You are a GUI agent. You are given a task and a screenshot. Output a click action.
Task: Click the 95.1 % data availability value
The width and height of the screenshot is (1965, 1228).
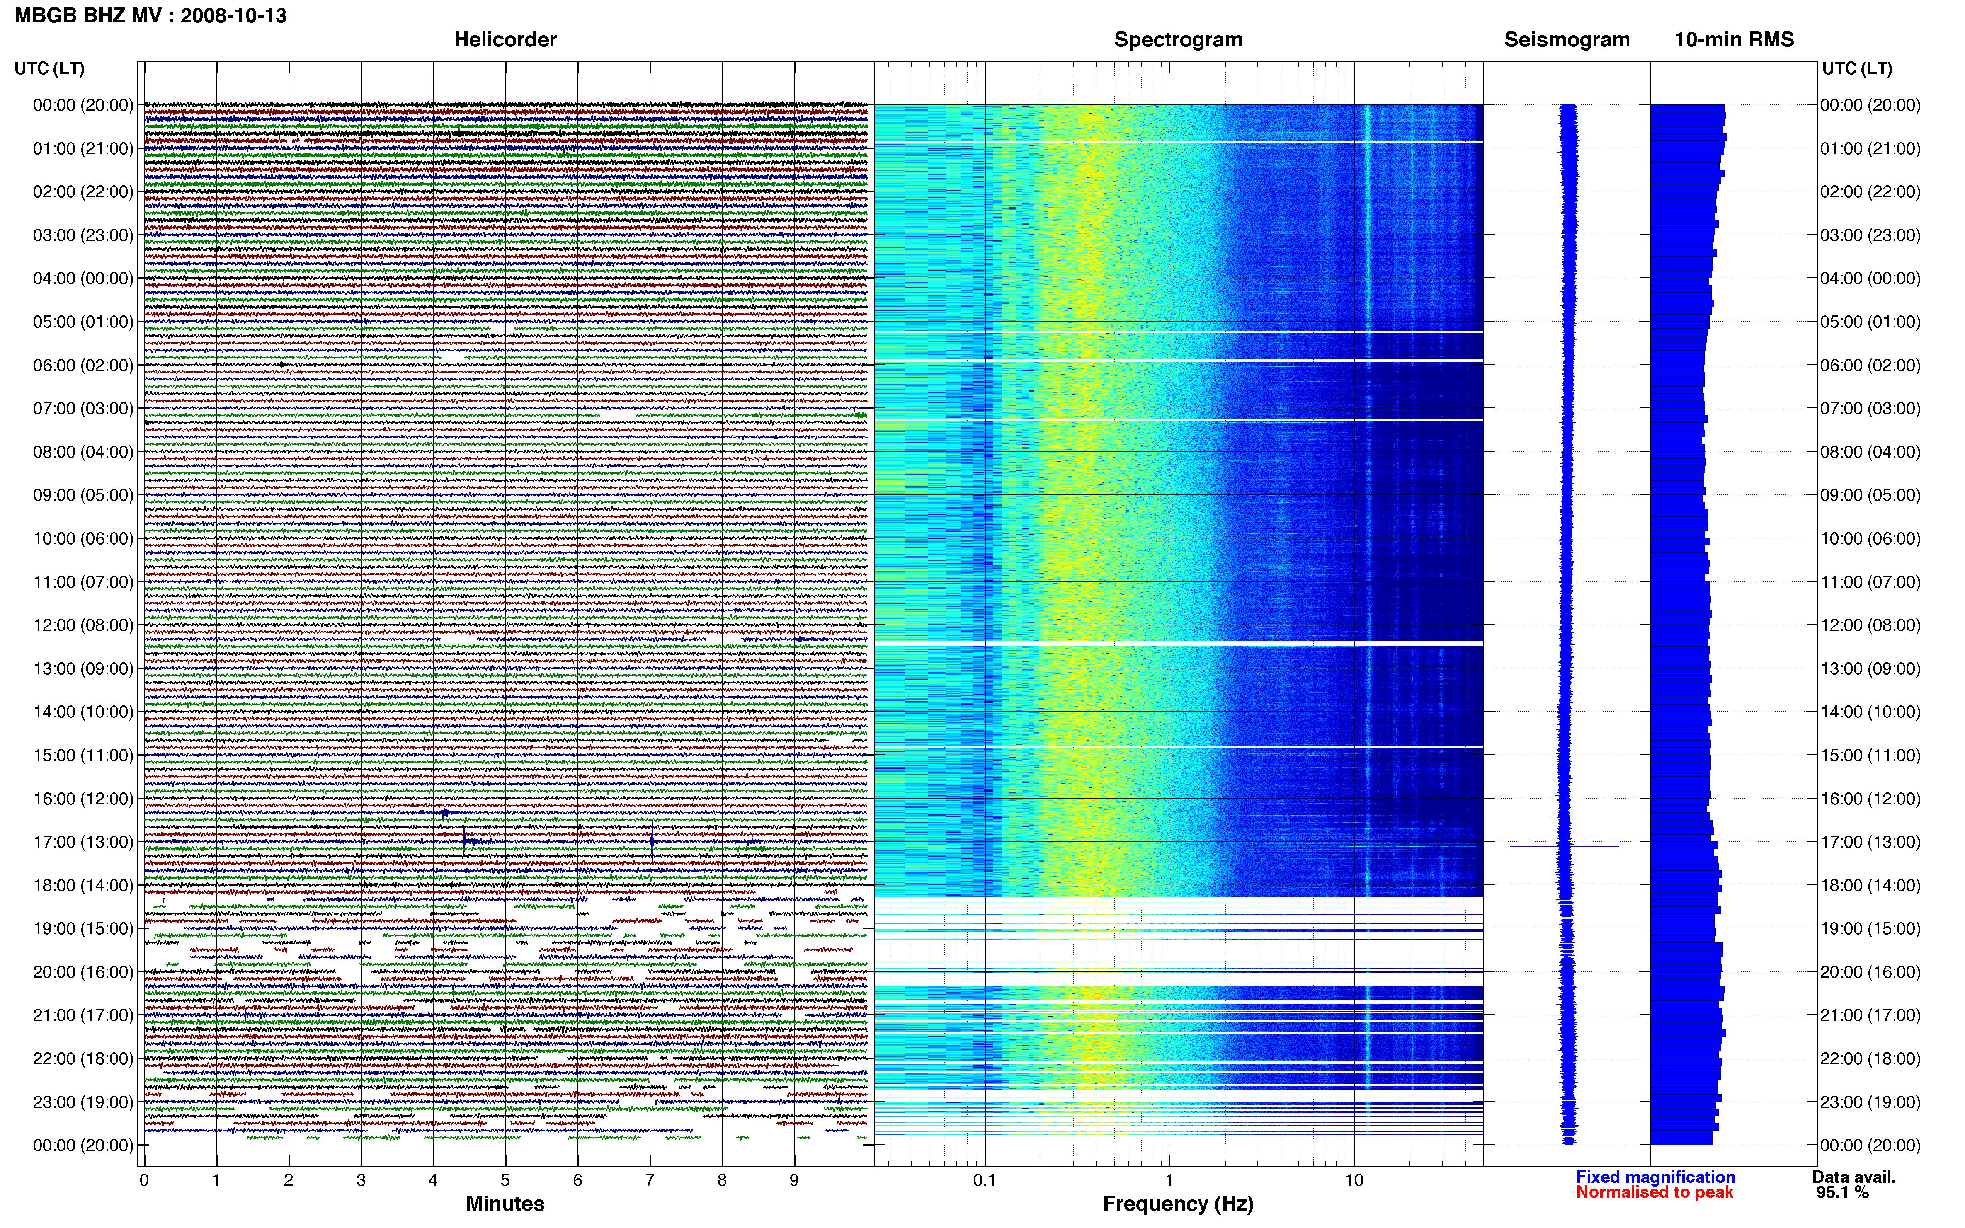click(1843, 1192)
